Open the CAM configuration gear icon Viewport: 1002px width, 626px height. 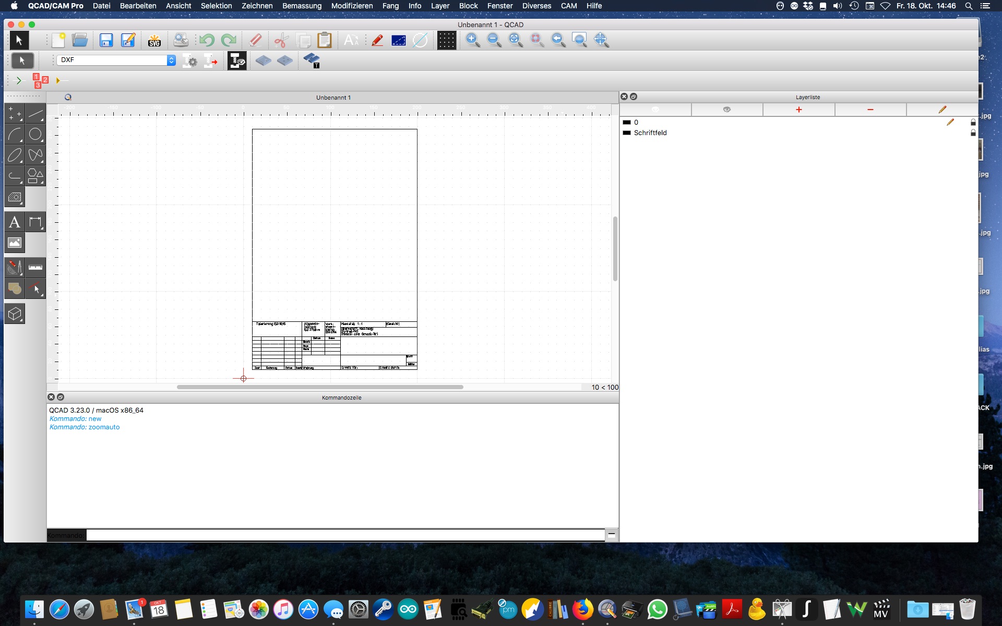[x=190, y=61]
